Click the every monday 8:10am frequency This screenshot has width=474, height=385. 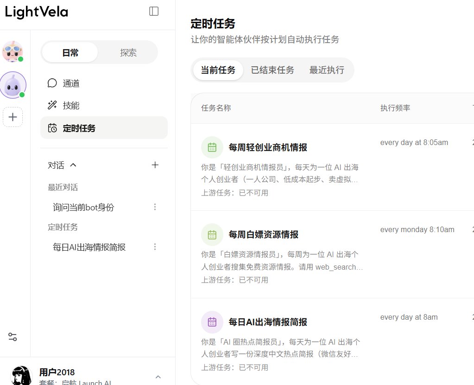click(417, 230)
